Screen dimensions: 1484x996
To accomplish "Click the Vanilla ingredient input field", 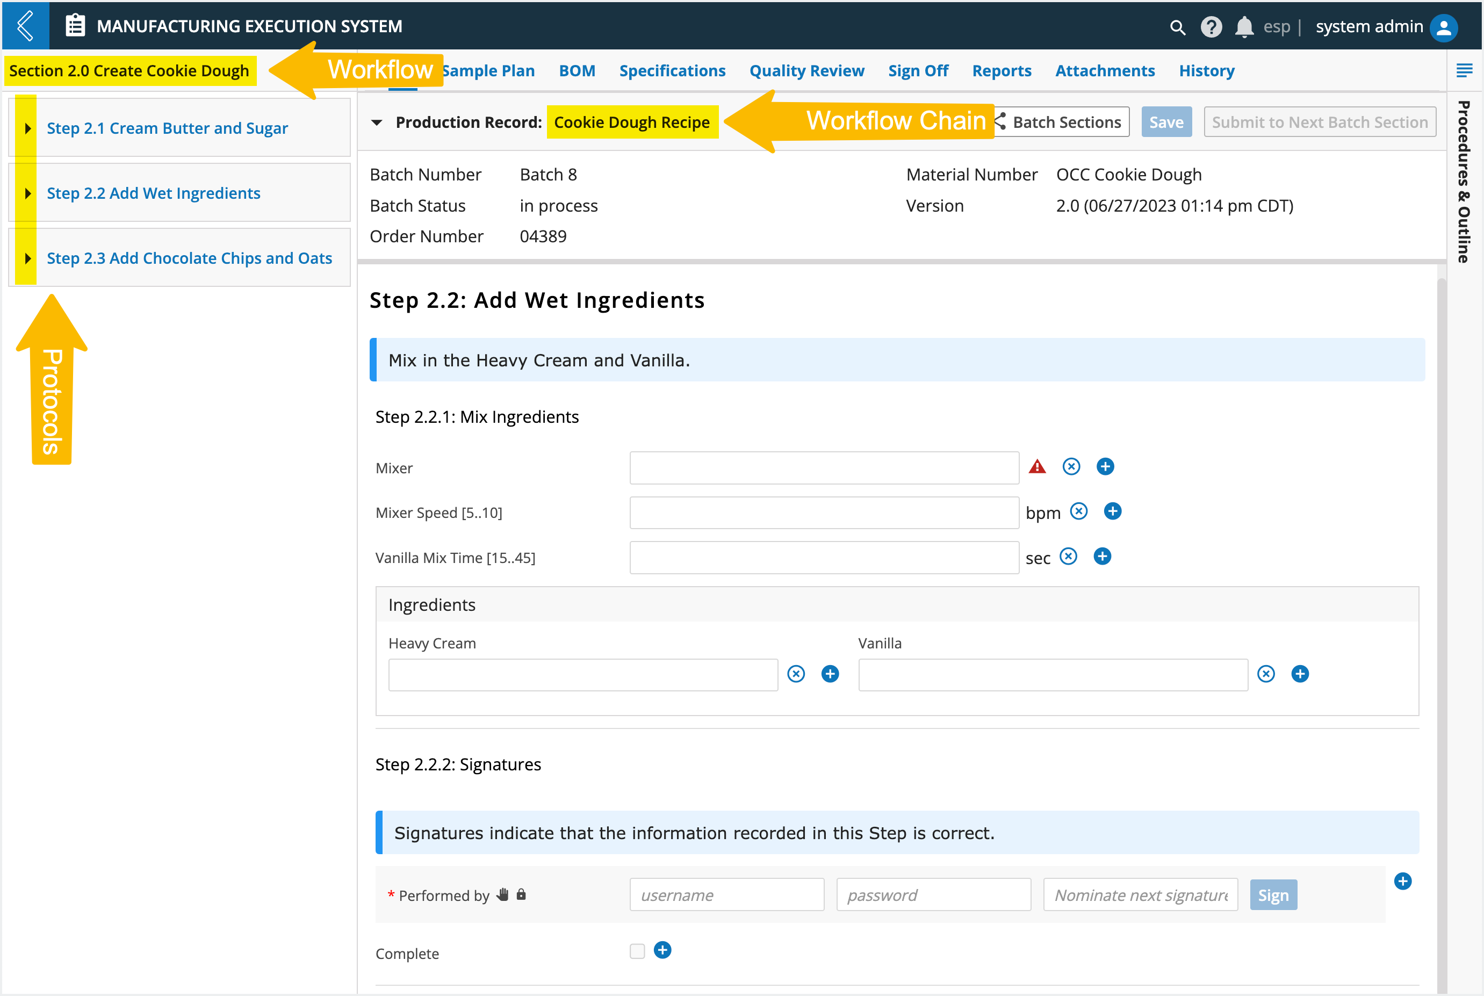I will (1053, 675).
